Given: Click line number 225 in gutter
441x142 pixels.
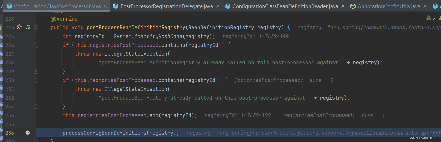Looking at the screenshot, I should click(x=10, y=36).
